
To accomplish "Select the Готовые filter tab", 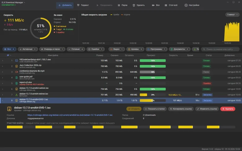I will pyautogui.click(x=76, y=49).
